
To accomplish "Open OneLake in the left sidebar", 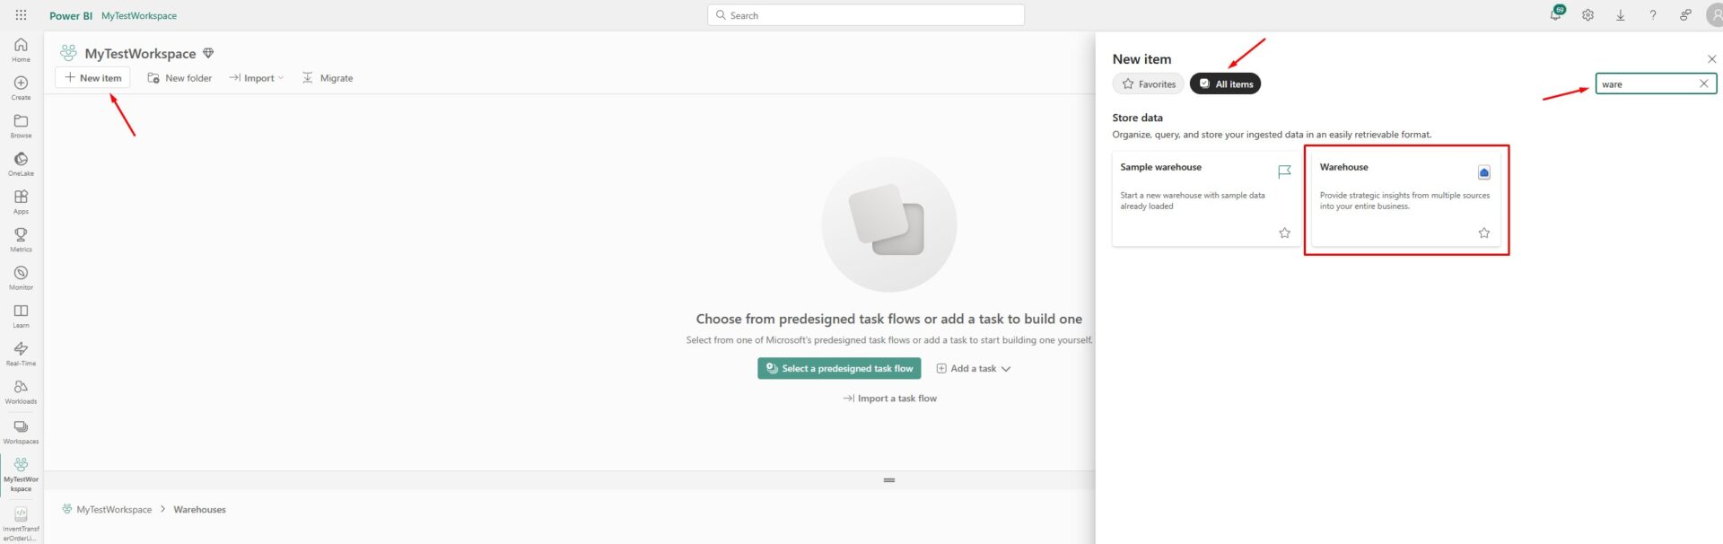I will coord(21,163).
